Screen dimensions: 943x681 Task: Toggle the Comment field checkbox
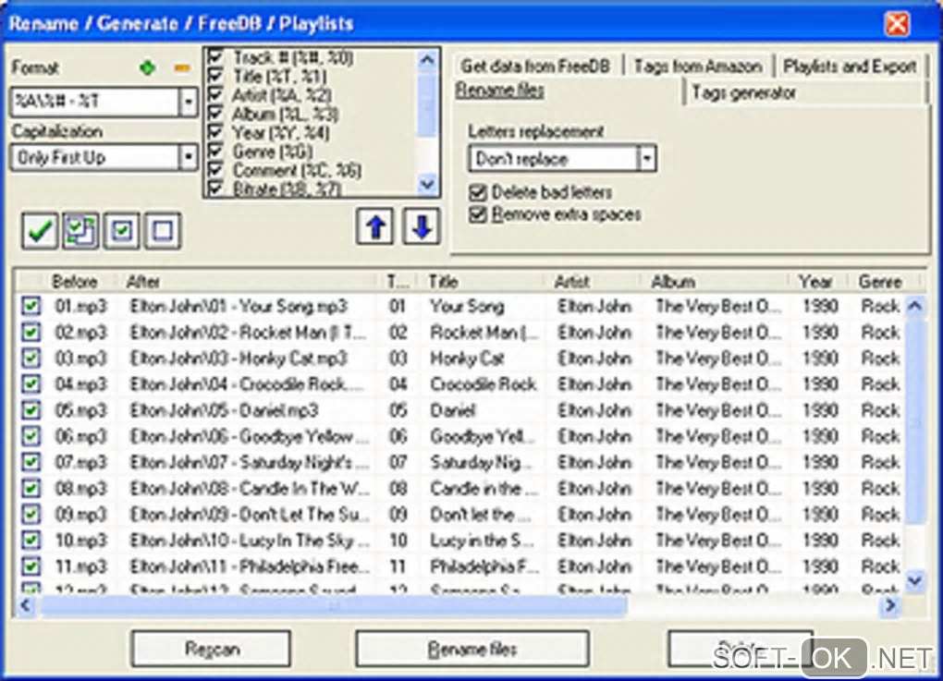pos(216,170)
